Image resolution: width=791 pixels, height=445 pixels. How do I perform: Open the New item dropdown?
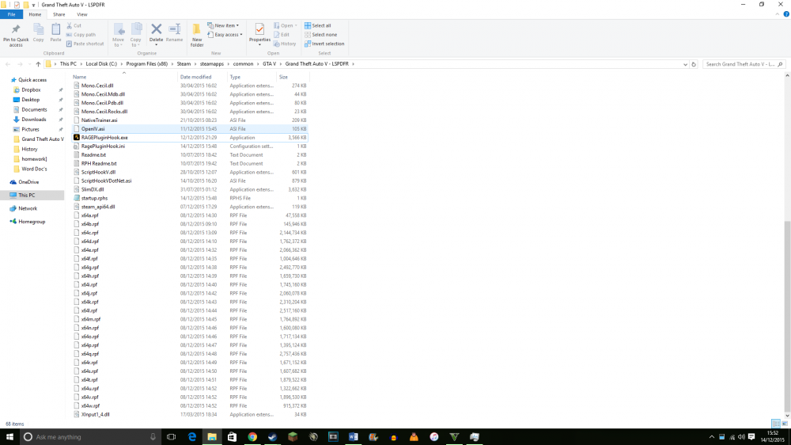click(223, 25)
